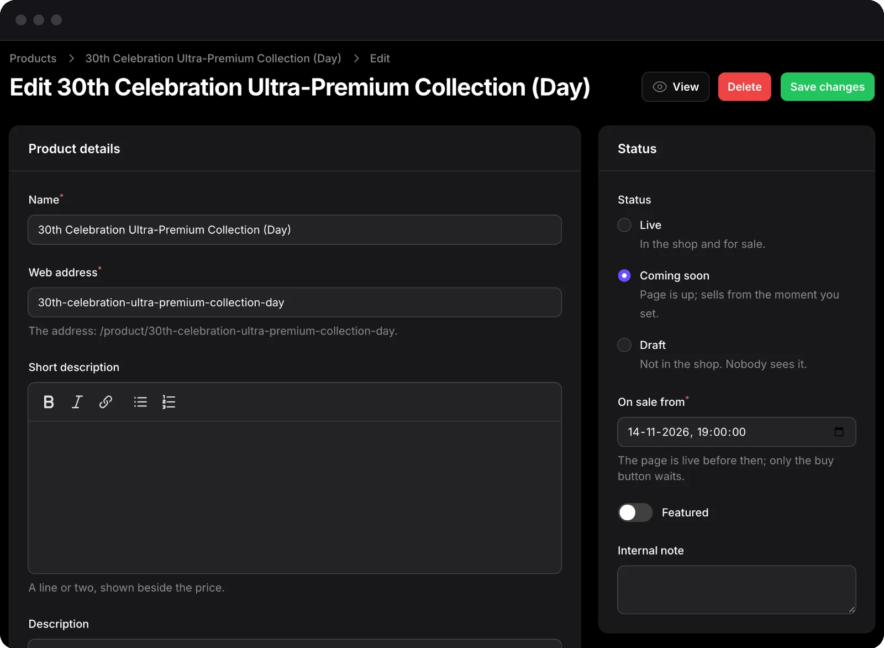Image resolution: width=884 pixels, height=648 pixels.
Task: Create a bulleted list in Short description
Action: pyautogui.click(x=140, y=402)
